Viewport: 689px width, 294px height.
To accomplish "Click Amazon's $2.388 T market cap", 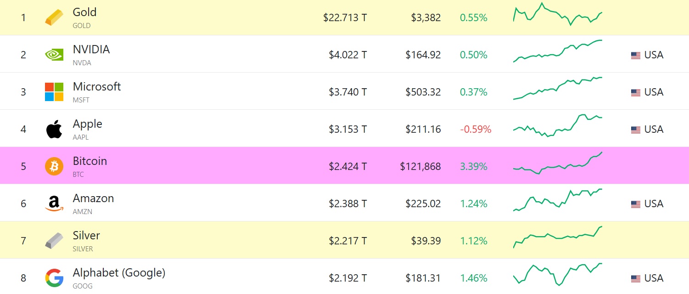I will pos(348,204).
